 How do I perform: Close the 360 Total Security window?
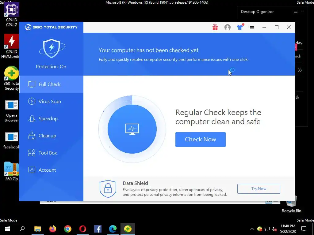289,27
